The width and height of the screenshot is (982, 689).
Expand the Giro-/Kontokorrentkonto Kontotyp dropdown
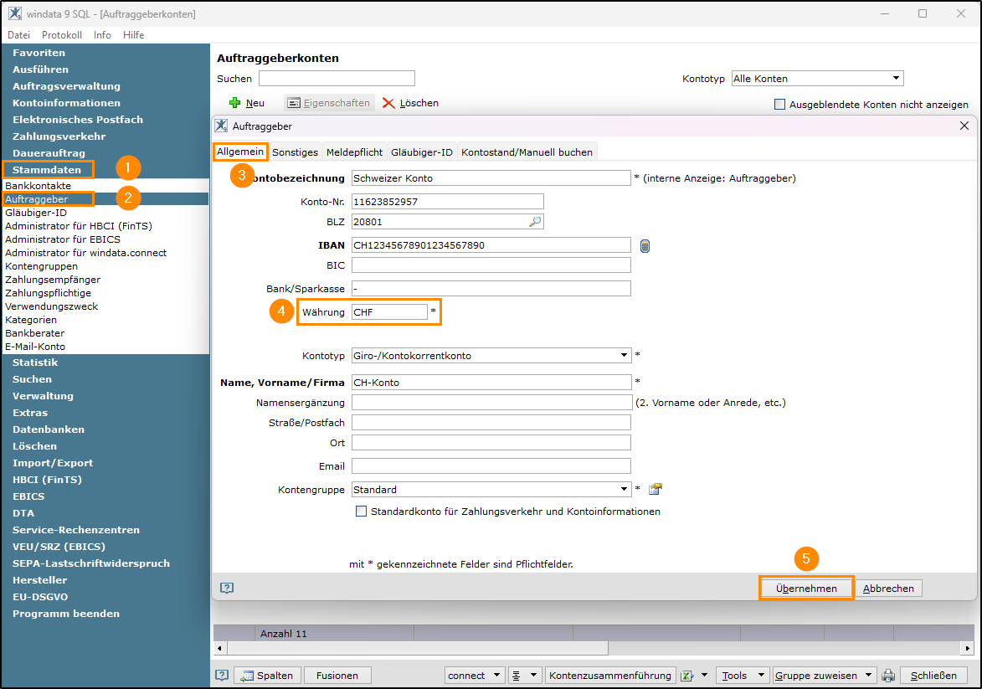[491, 356]
